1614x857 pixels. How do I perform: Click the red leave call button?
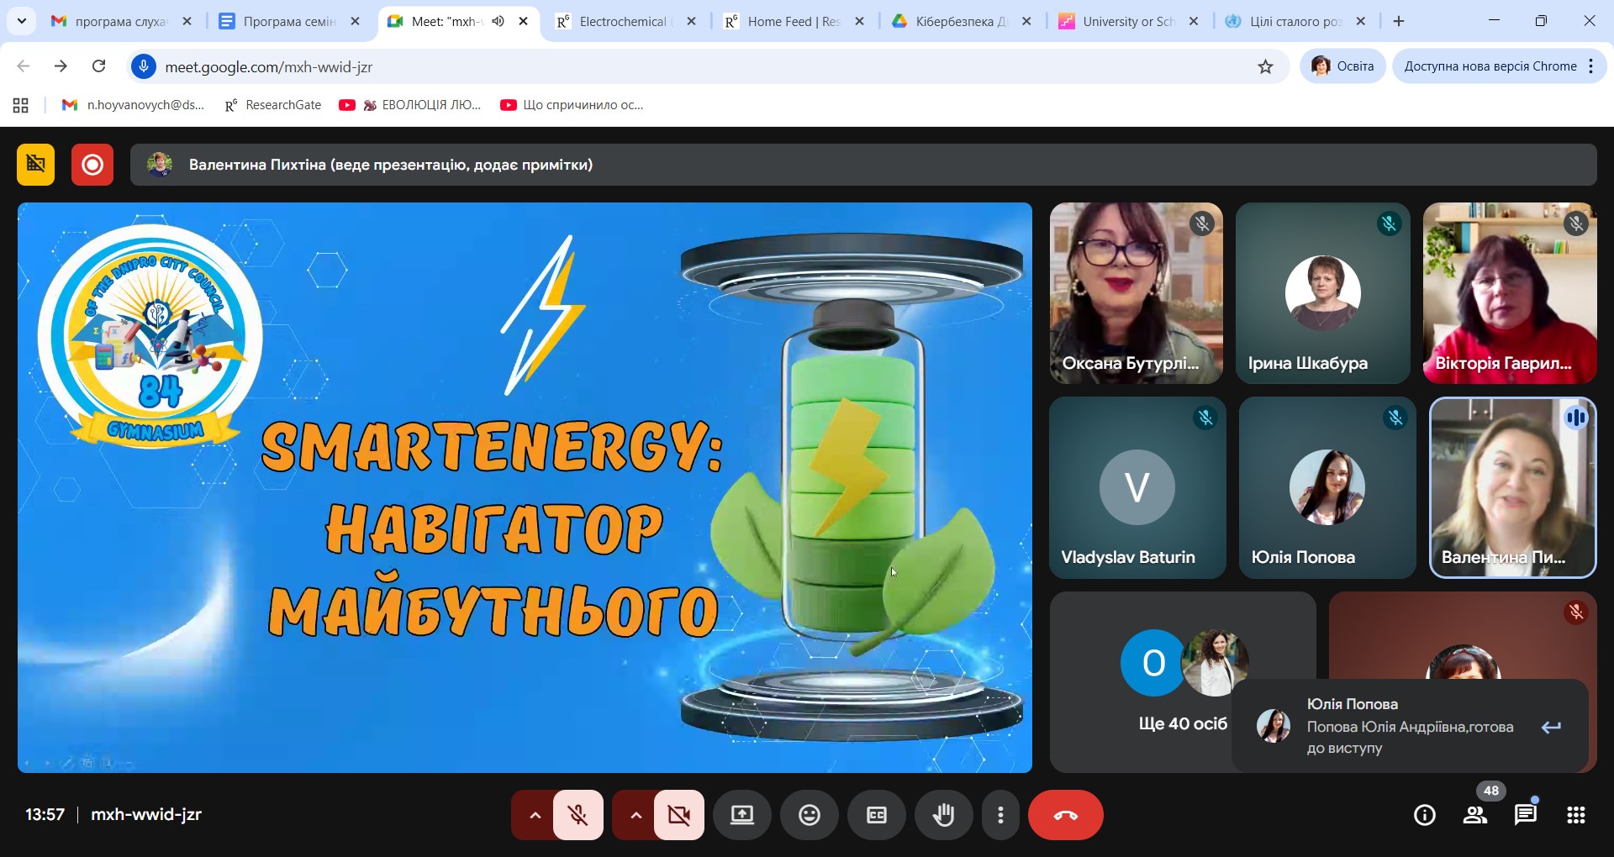pos(1065,815)
